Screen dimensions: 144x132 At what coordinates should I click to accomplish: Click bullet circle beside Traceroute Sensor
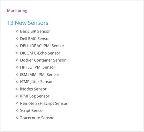point(17,118)
